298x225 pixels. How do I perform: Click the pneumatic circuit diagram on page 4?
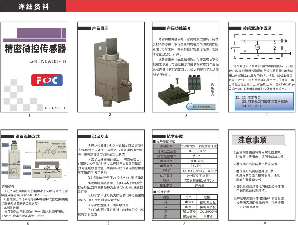[259, 47]
